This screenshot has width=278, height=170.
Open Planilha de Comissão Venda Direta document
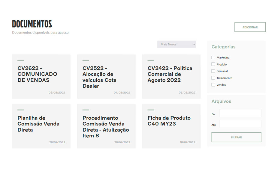38,124
